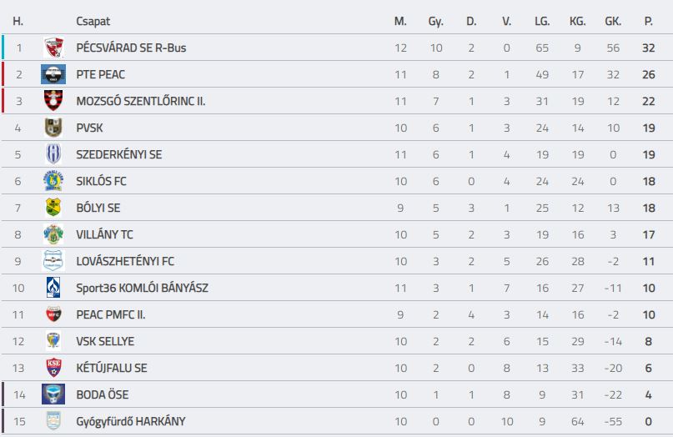
Task: Click the VILLÁNY TC team crest
Action: [x=53, y=234]
